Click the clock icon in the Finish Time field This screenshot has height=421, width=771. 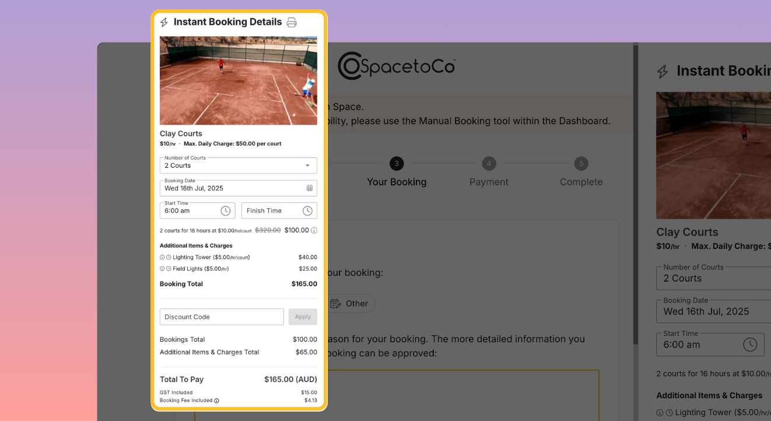tap(307, 210)
